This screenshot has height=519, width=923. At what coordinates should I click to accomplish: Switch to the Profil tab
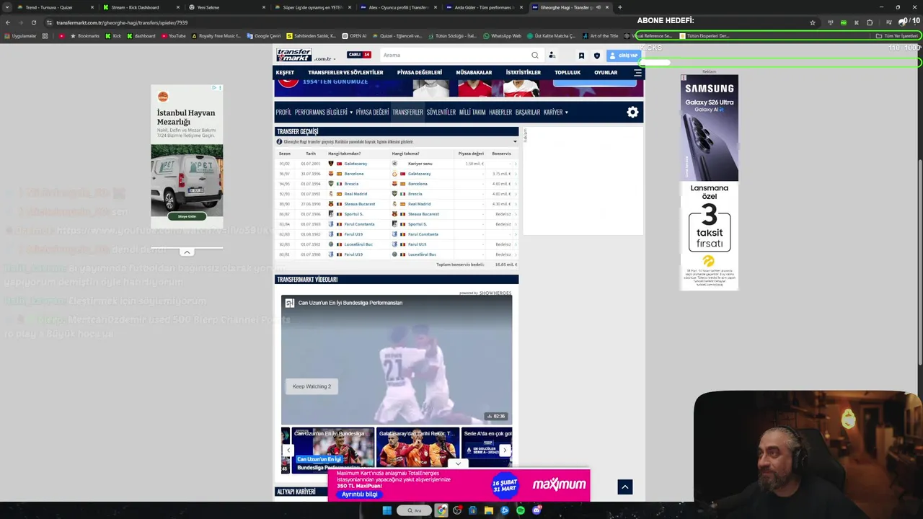283,112
